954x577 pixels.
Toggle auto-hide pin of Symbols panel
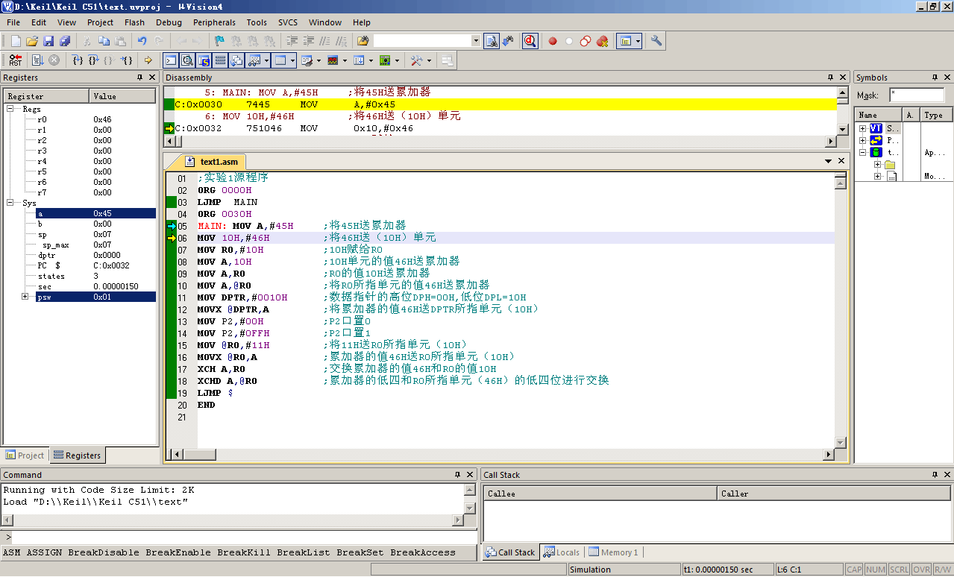pyautogui.click(x=934, y=78)
